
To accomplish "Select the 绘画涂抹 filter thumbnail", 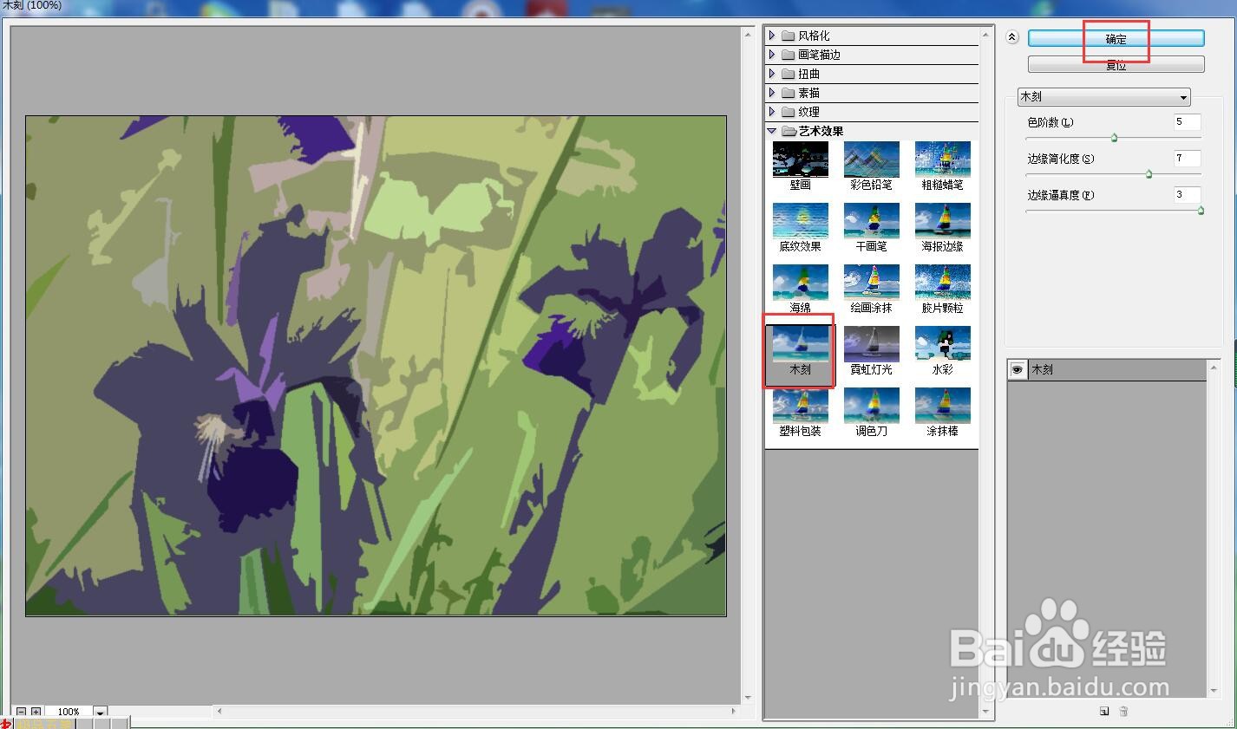I will [871, 283].
